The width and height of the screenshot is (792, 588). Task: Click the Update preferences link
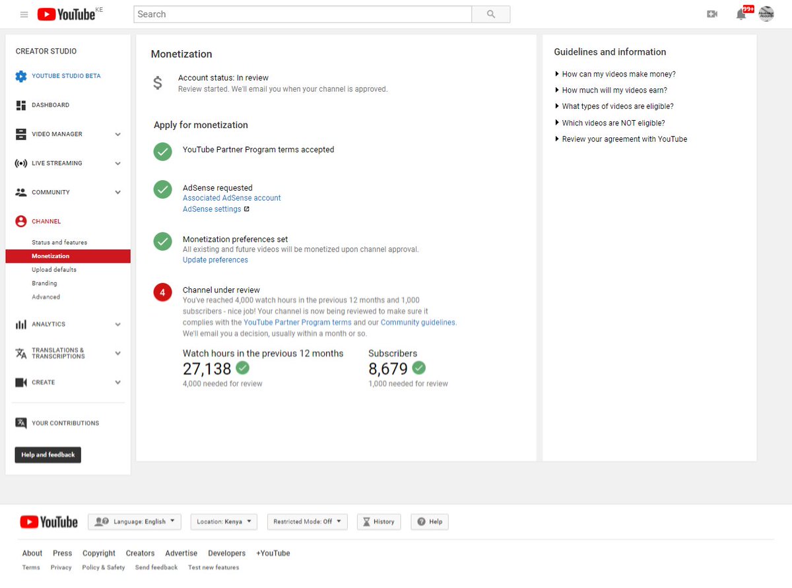pos(215,260)
